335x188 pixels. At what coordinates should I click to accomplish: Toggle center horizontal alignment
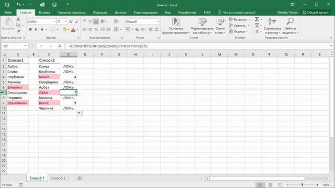pyautogui.click(x=91, y=30)
